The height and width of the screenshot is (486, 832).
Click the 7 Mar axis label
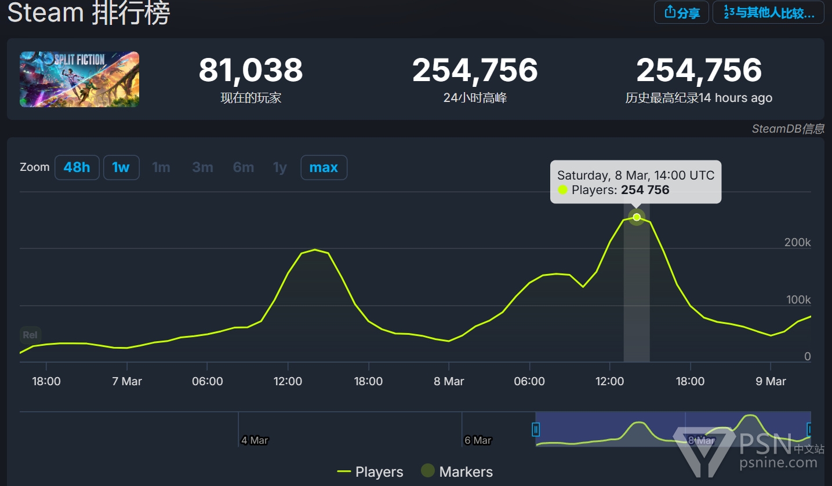tap(127, 381)
